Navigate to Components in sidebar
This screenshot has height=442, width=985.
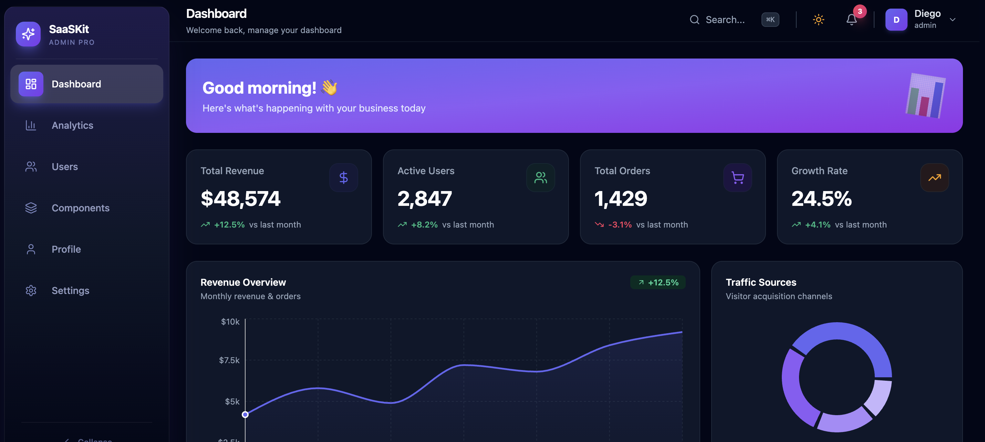[87, 208]
